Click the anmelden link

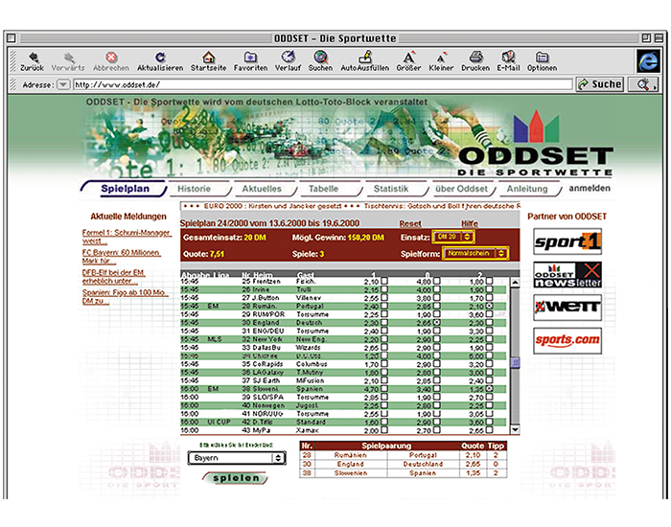tap(590, 188)
